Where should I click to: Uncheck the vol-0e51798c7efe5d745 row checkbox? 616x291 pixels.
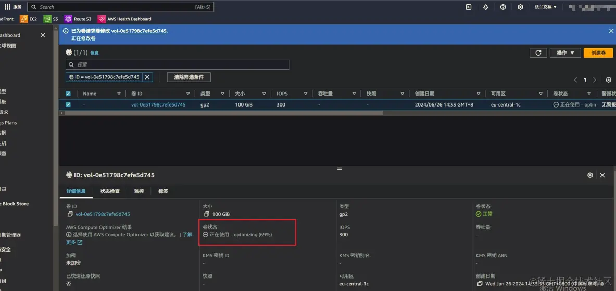68,105
